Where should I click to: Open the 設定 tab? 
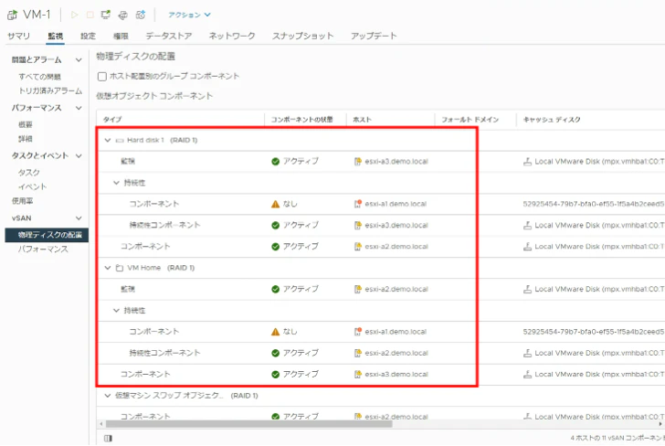pyautogui.click(x=89, y=36)
